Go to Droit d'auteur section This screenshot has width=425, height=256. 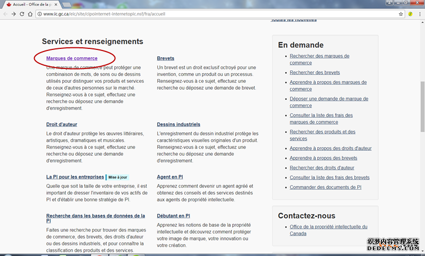coord(62,125)
